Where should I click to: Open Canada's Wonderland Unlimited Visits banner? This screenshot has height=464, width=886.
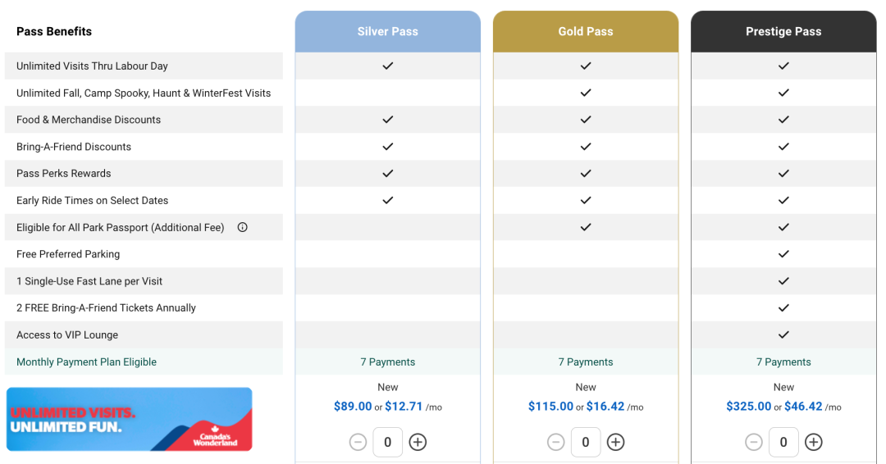pyautogui.click(x=130, y=419)
